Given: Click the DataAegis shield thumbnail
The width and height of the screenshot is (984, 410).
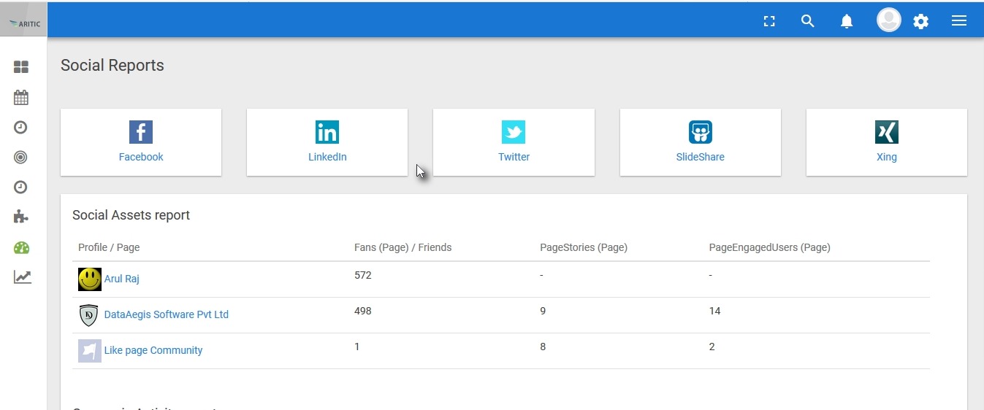Looking at the screenshot, I should [x=88, y=315].
